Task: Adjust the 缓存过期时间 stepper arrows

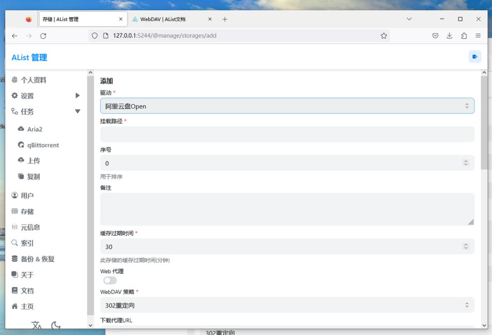Action: coord(466,246)
